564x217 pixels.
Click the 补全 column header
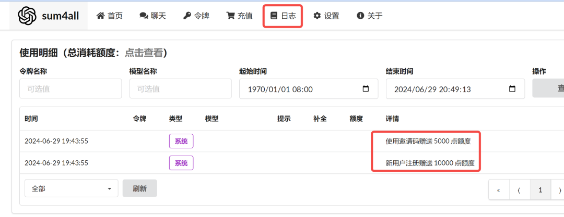coord(320,119)
